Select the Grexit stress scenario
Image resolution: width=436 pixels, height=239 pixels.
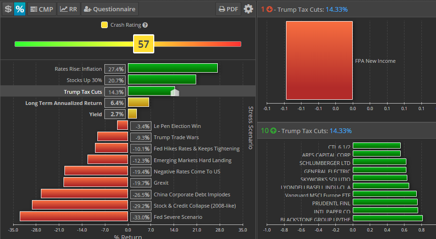tap(95, 182)
